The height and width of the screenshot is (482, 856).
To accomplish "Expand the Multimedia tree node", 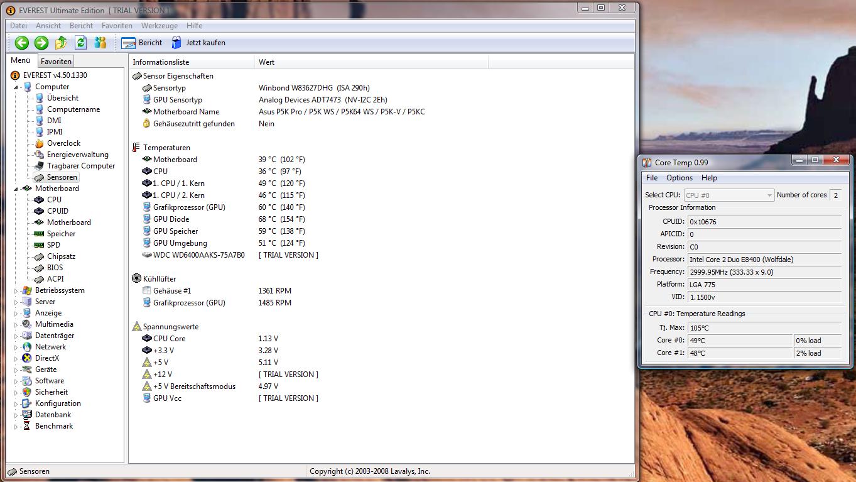I will point(16,324).
